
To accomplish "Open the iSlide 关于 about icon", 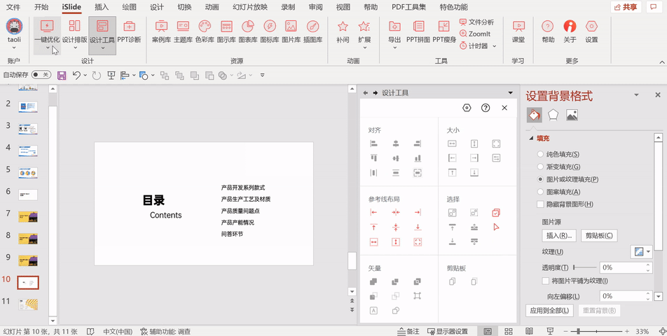I will click(570, 31).
